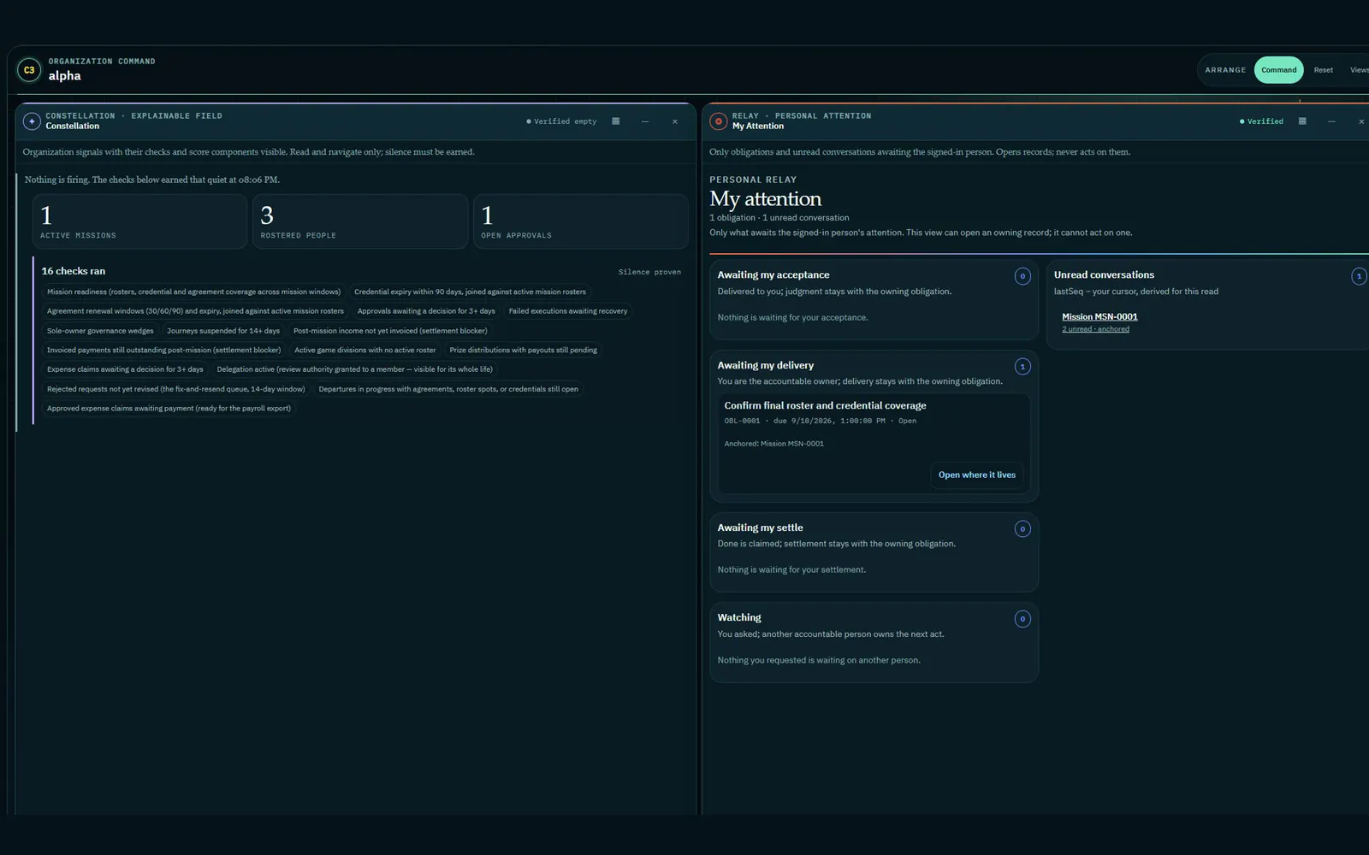Open the Mission MSN-0001 conversation link

click(x=1099, y=317)
